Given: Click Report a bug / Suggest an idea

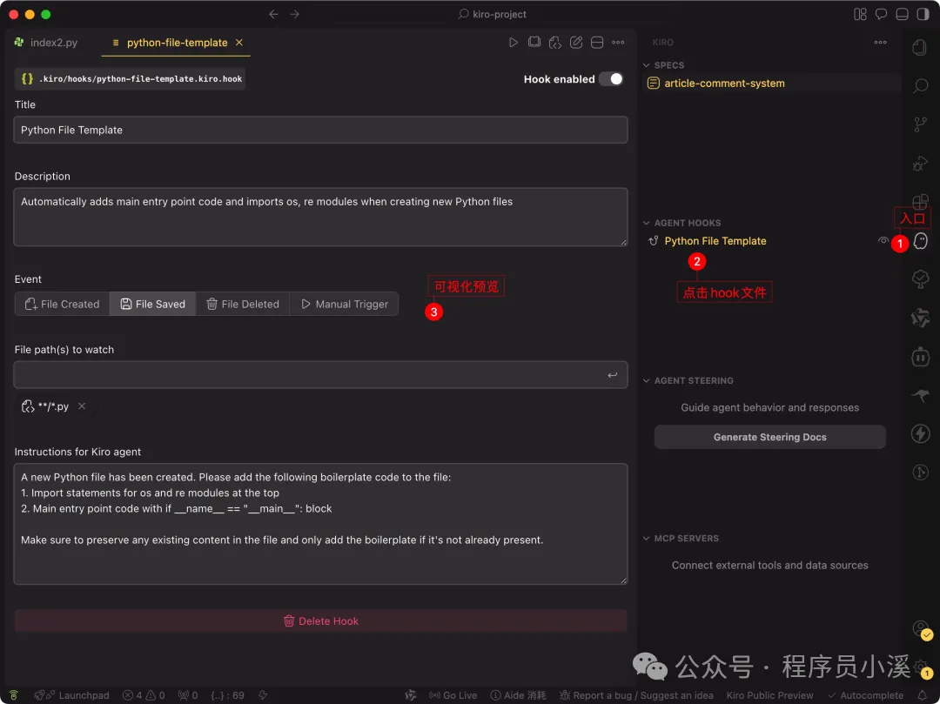Looking at the screenshot, I should (x=636, y=695).
